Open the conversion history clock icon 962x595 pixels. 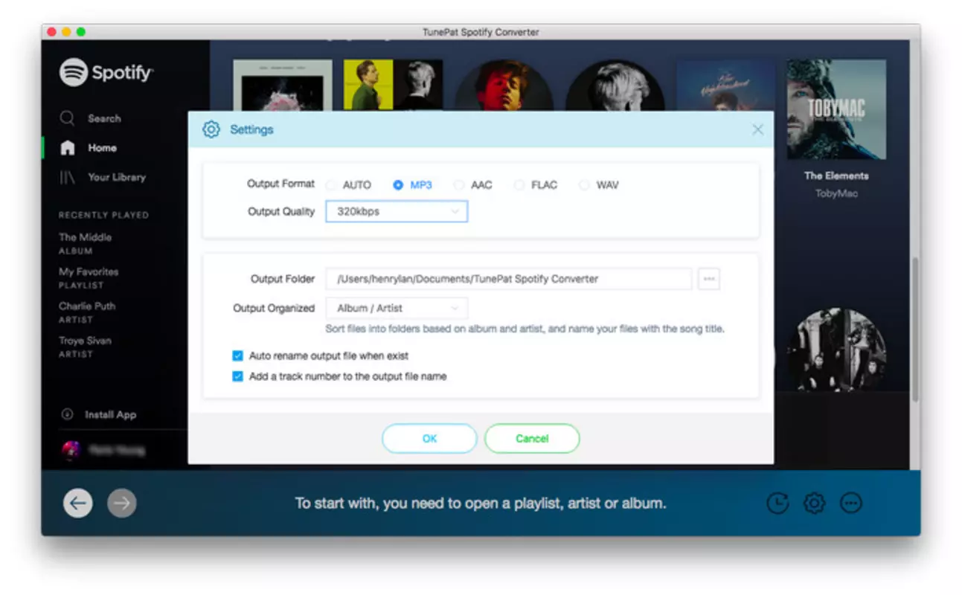(777, 504)
